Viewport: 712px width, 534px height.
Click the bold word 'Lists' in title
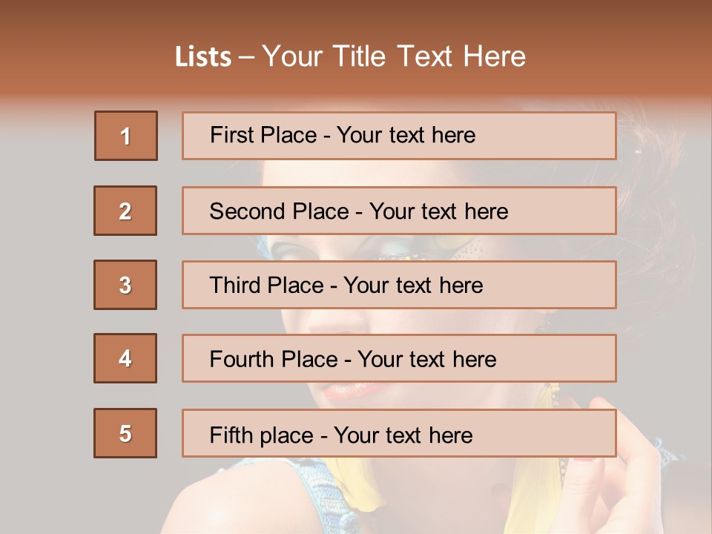[x=203, y=57]
